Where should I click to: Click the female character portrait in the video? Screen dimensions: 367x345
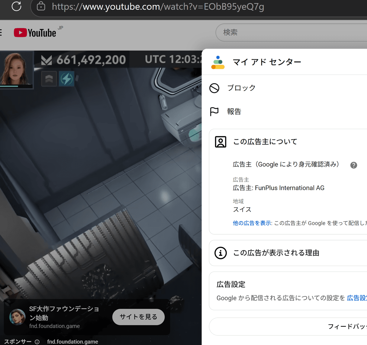(x=16, y=69)
